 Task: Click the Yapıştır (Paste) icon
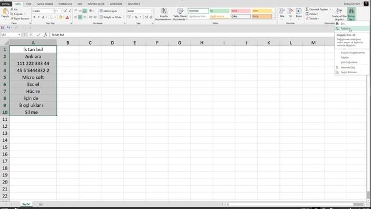(x=5, y=12)
